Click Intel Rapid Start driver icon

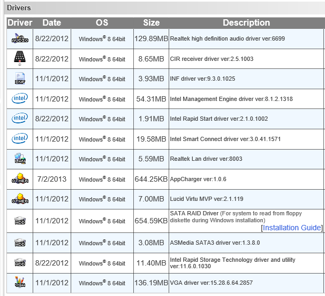point(20,118)
